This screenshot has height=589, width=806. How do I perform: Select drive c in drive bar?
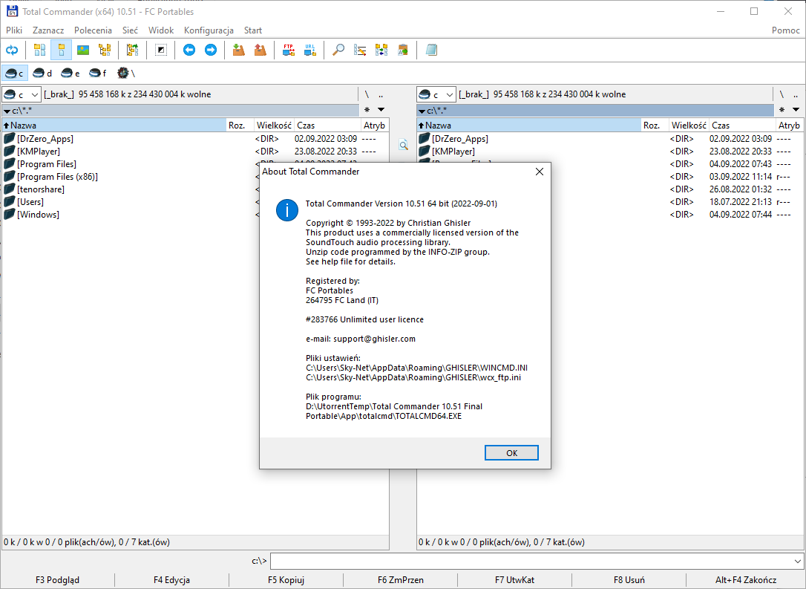[x=14, y=74]
